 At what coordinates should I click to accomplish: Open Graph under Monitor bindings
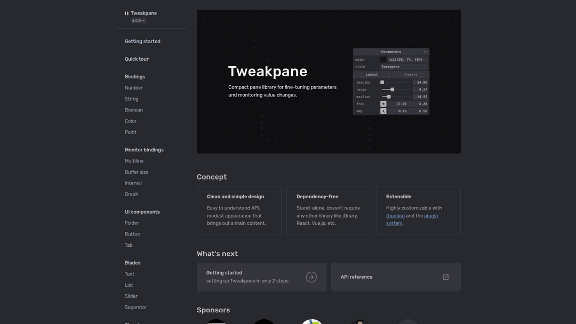[x=131, y=195]
